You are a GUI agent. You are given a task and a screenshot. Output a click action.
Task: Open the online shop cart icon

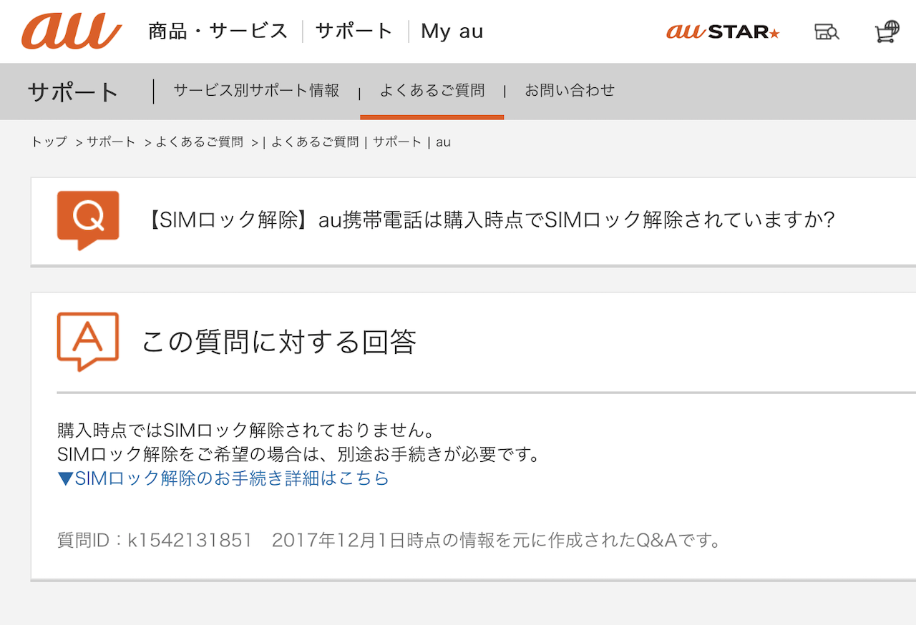[x=887, y=32]
